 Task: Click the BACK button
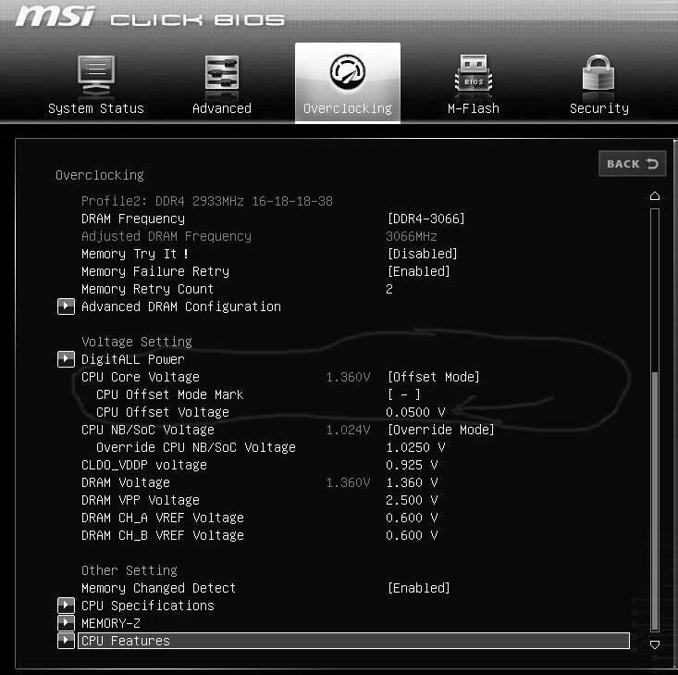[x=632, y=164]
